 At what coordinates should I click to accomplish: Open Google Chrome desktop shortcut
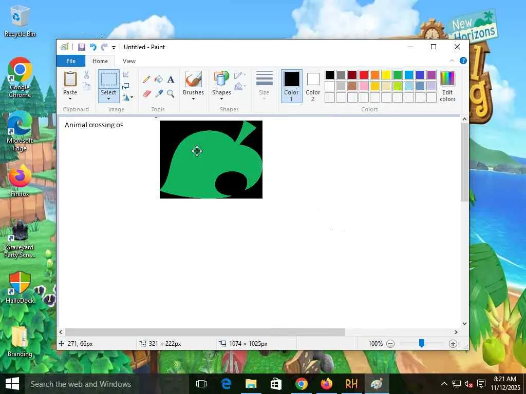pyautogui.click(x=20, y=77)
